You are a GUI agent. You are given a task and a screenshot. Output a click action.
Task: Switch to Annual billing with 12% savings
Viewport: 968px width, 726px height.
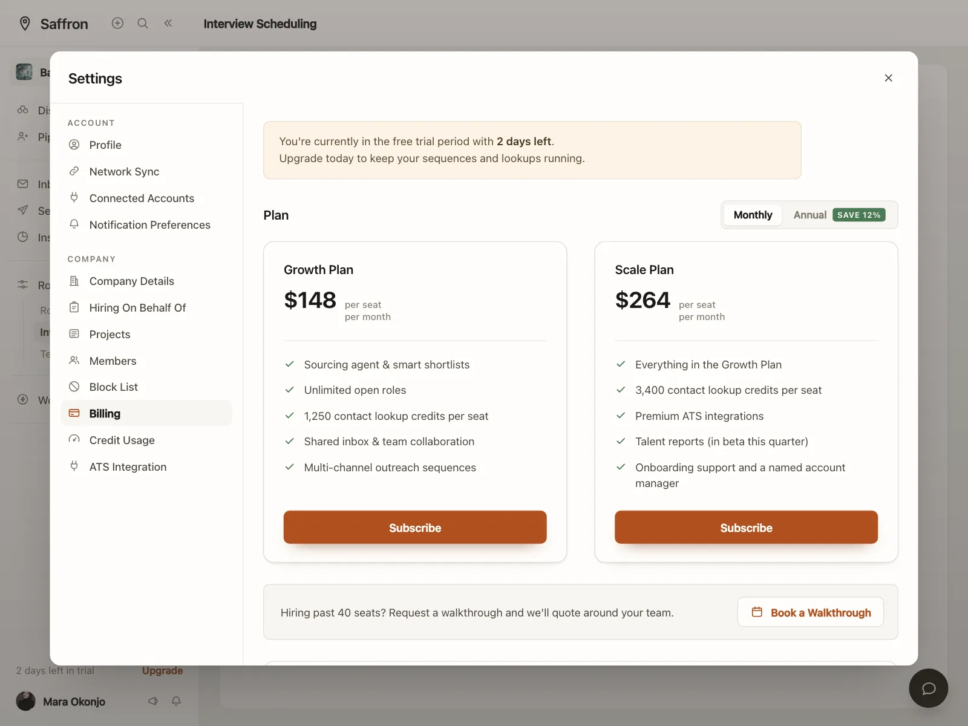(x=839, y=215)
